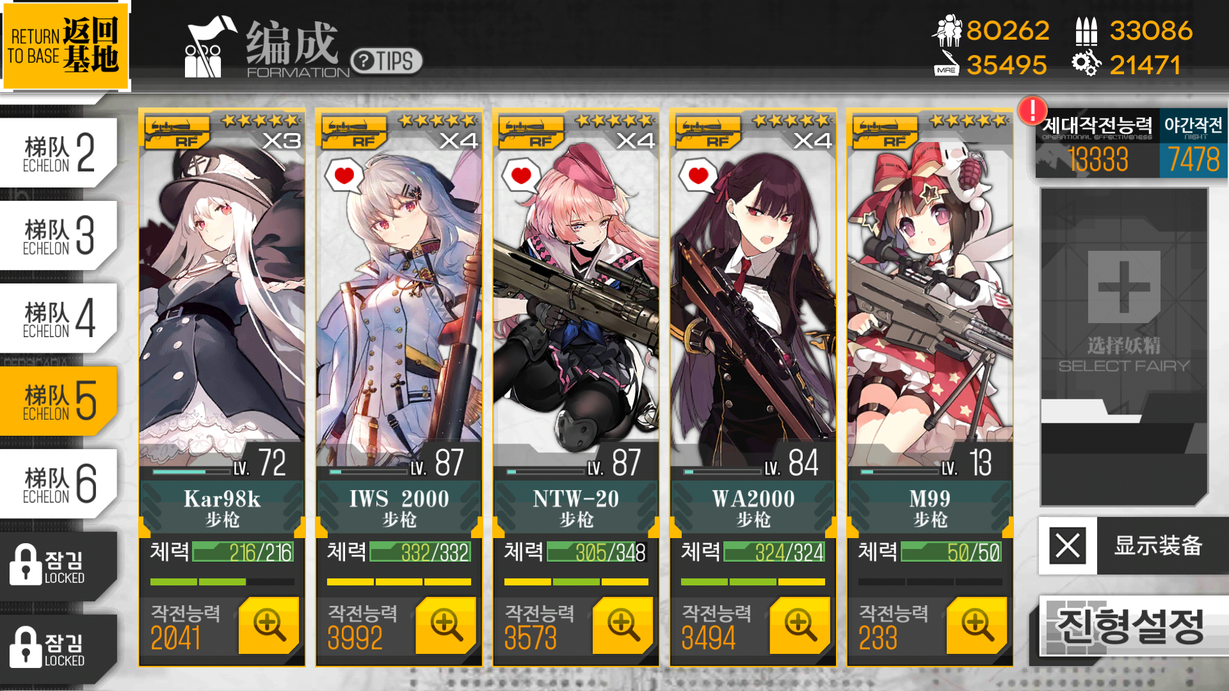The width and height of the screenshot is (1229, 691).
Task: Click Return to Base button
Action: 65,46
